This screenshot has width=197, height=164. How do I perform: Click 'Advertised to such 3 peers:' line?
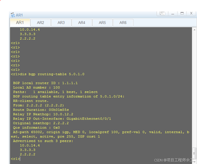pyautogui.click(x=43, y=141)
